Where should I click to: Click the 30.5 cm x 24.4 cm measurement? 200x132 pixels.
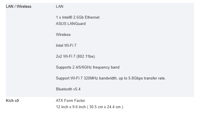coord(105,107)
